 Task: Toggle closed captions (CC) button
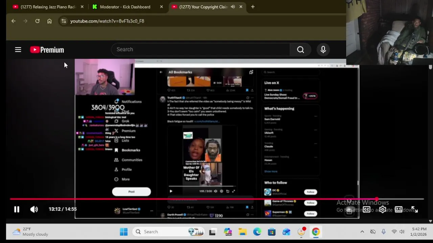pos(367,210)
